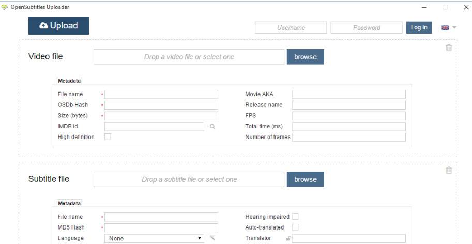This screenshot has height=244, width=472.
Task: Browse for a subtitle file
Action: point(305,179)
